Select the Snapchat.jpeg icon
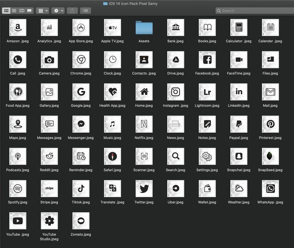Image resolution: width=294 pixels, height=248 pixels. [x=239, y=156]
